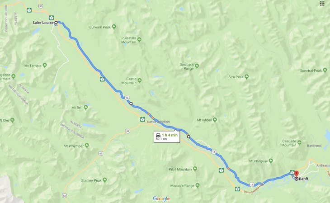Click the Stanley Peak marker icon
Image resolution: width=330 pixels, height=203 pixels.
(x=105, y=180)
